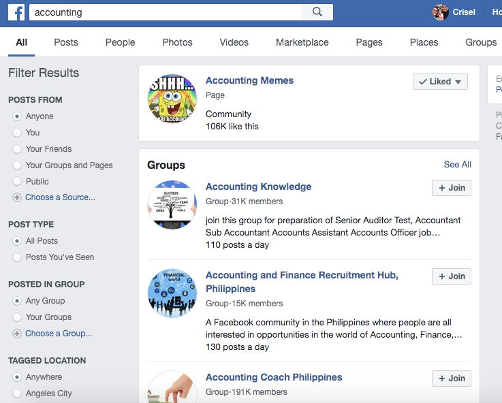The width and height of the screenshot is (502, 403).
Task: Switch to the Places tab
Action: 424,42
